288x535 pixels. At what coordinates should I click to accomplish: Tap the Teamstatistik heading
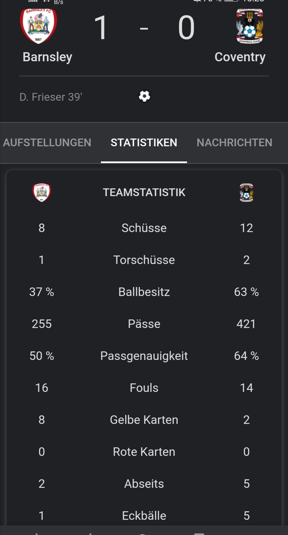click(x=144, y=192)
